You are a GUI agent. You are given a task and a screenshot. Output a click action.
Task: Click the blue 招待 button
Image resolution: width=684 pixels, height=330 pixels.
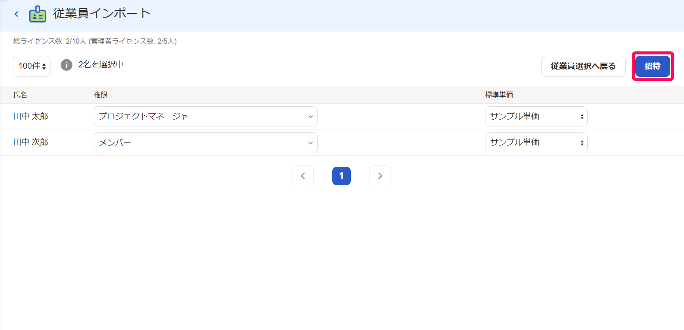point(652,66)
